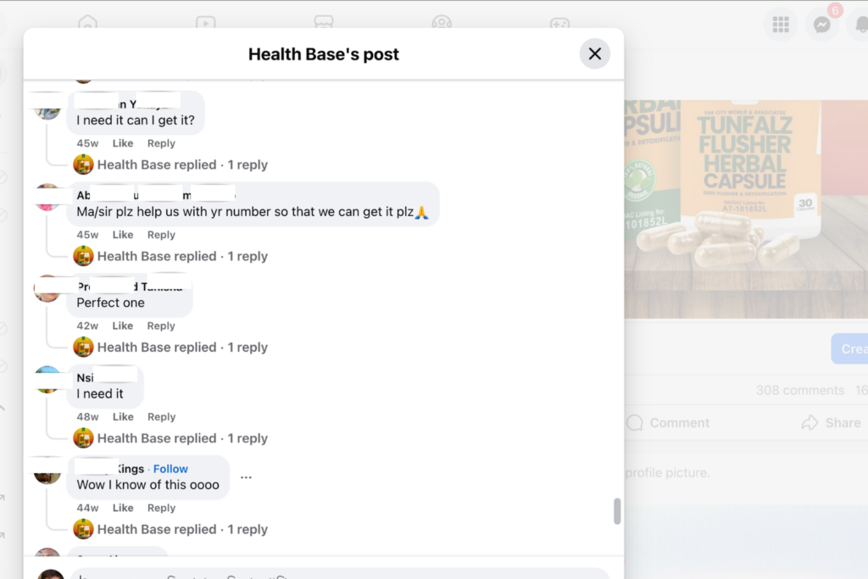This screenshot has height=579, width=868.
Task: Open timestamp 42w on "Perfect one" comment
Action: coord(87,326)
